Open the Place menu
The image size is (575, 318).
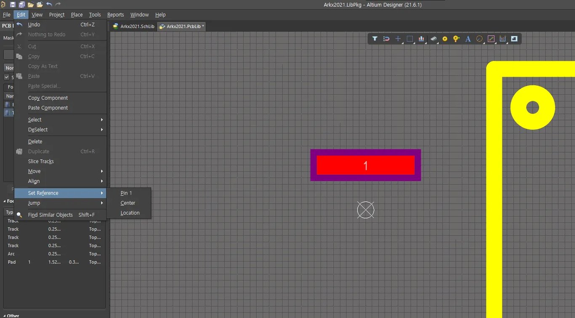pos(77,15)
